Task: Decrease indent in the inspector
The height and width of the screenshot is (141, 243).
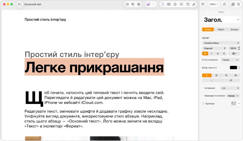Action: (x=212, y=80)
